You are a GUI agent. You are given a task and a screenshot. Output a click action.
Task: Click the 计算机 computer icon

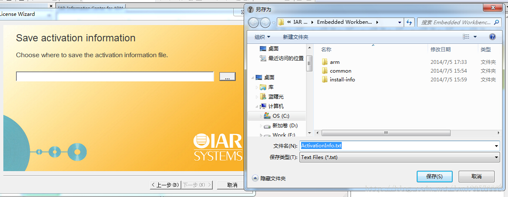pos(263,106)
